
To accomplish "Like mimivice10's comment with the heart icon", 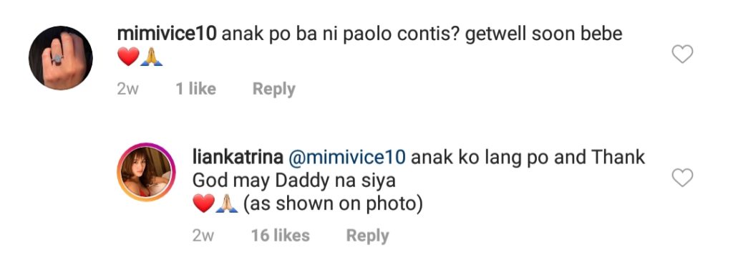I will point(682,54).
